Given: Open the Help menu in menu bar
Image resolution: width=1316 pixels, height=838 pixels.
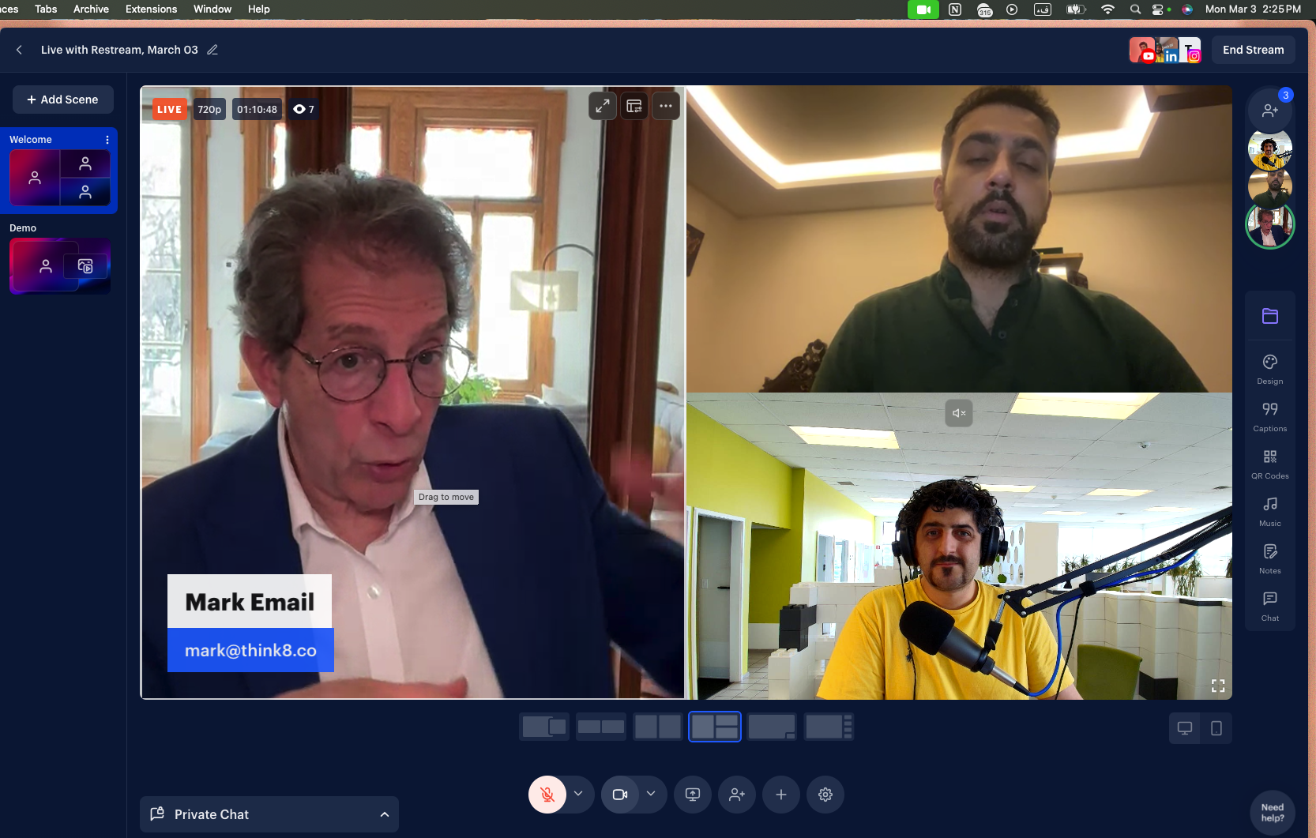Looking at the screenshot, I should pyautogui.click(x=259, y=9).
